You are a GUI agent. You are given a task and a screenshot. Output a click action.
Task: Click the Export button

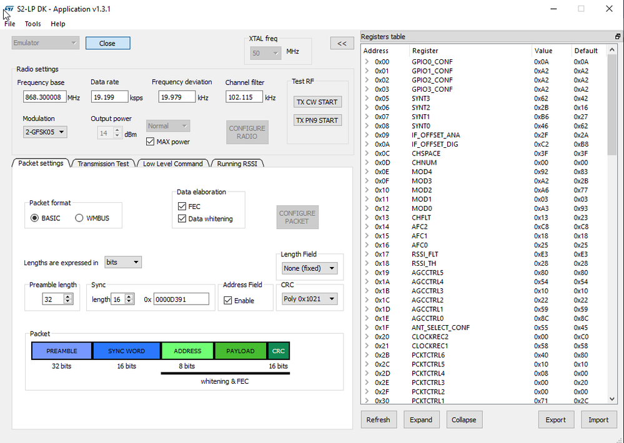pos(555,420)
